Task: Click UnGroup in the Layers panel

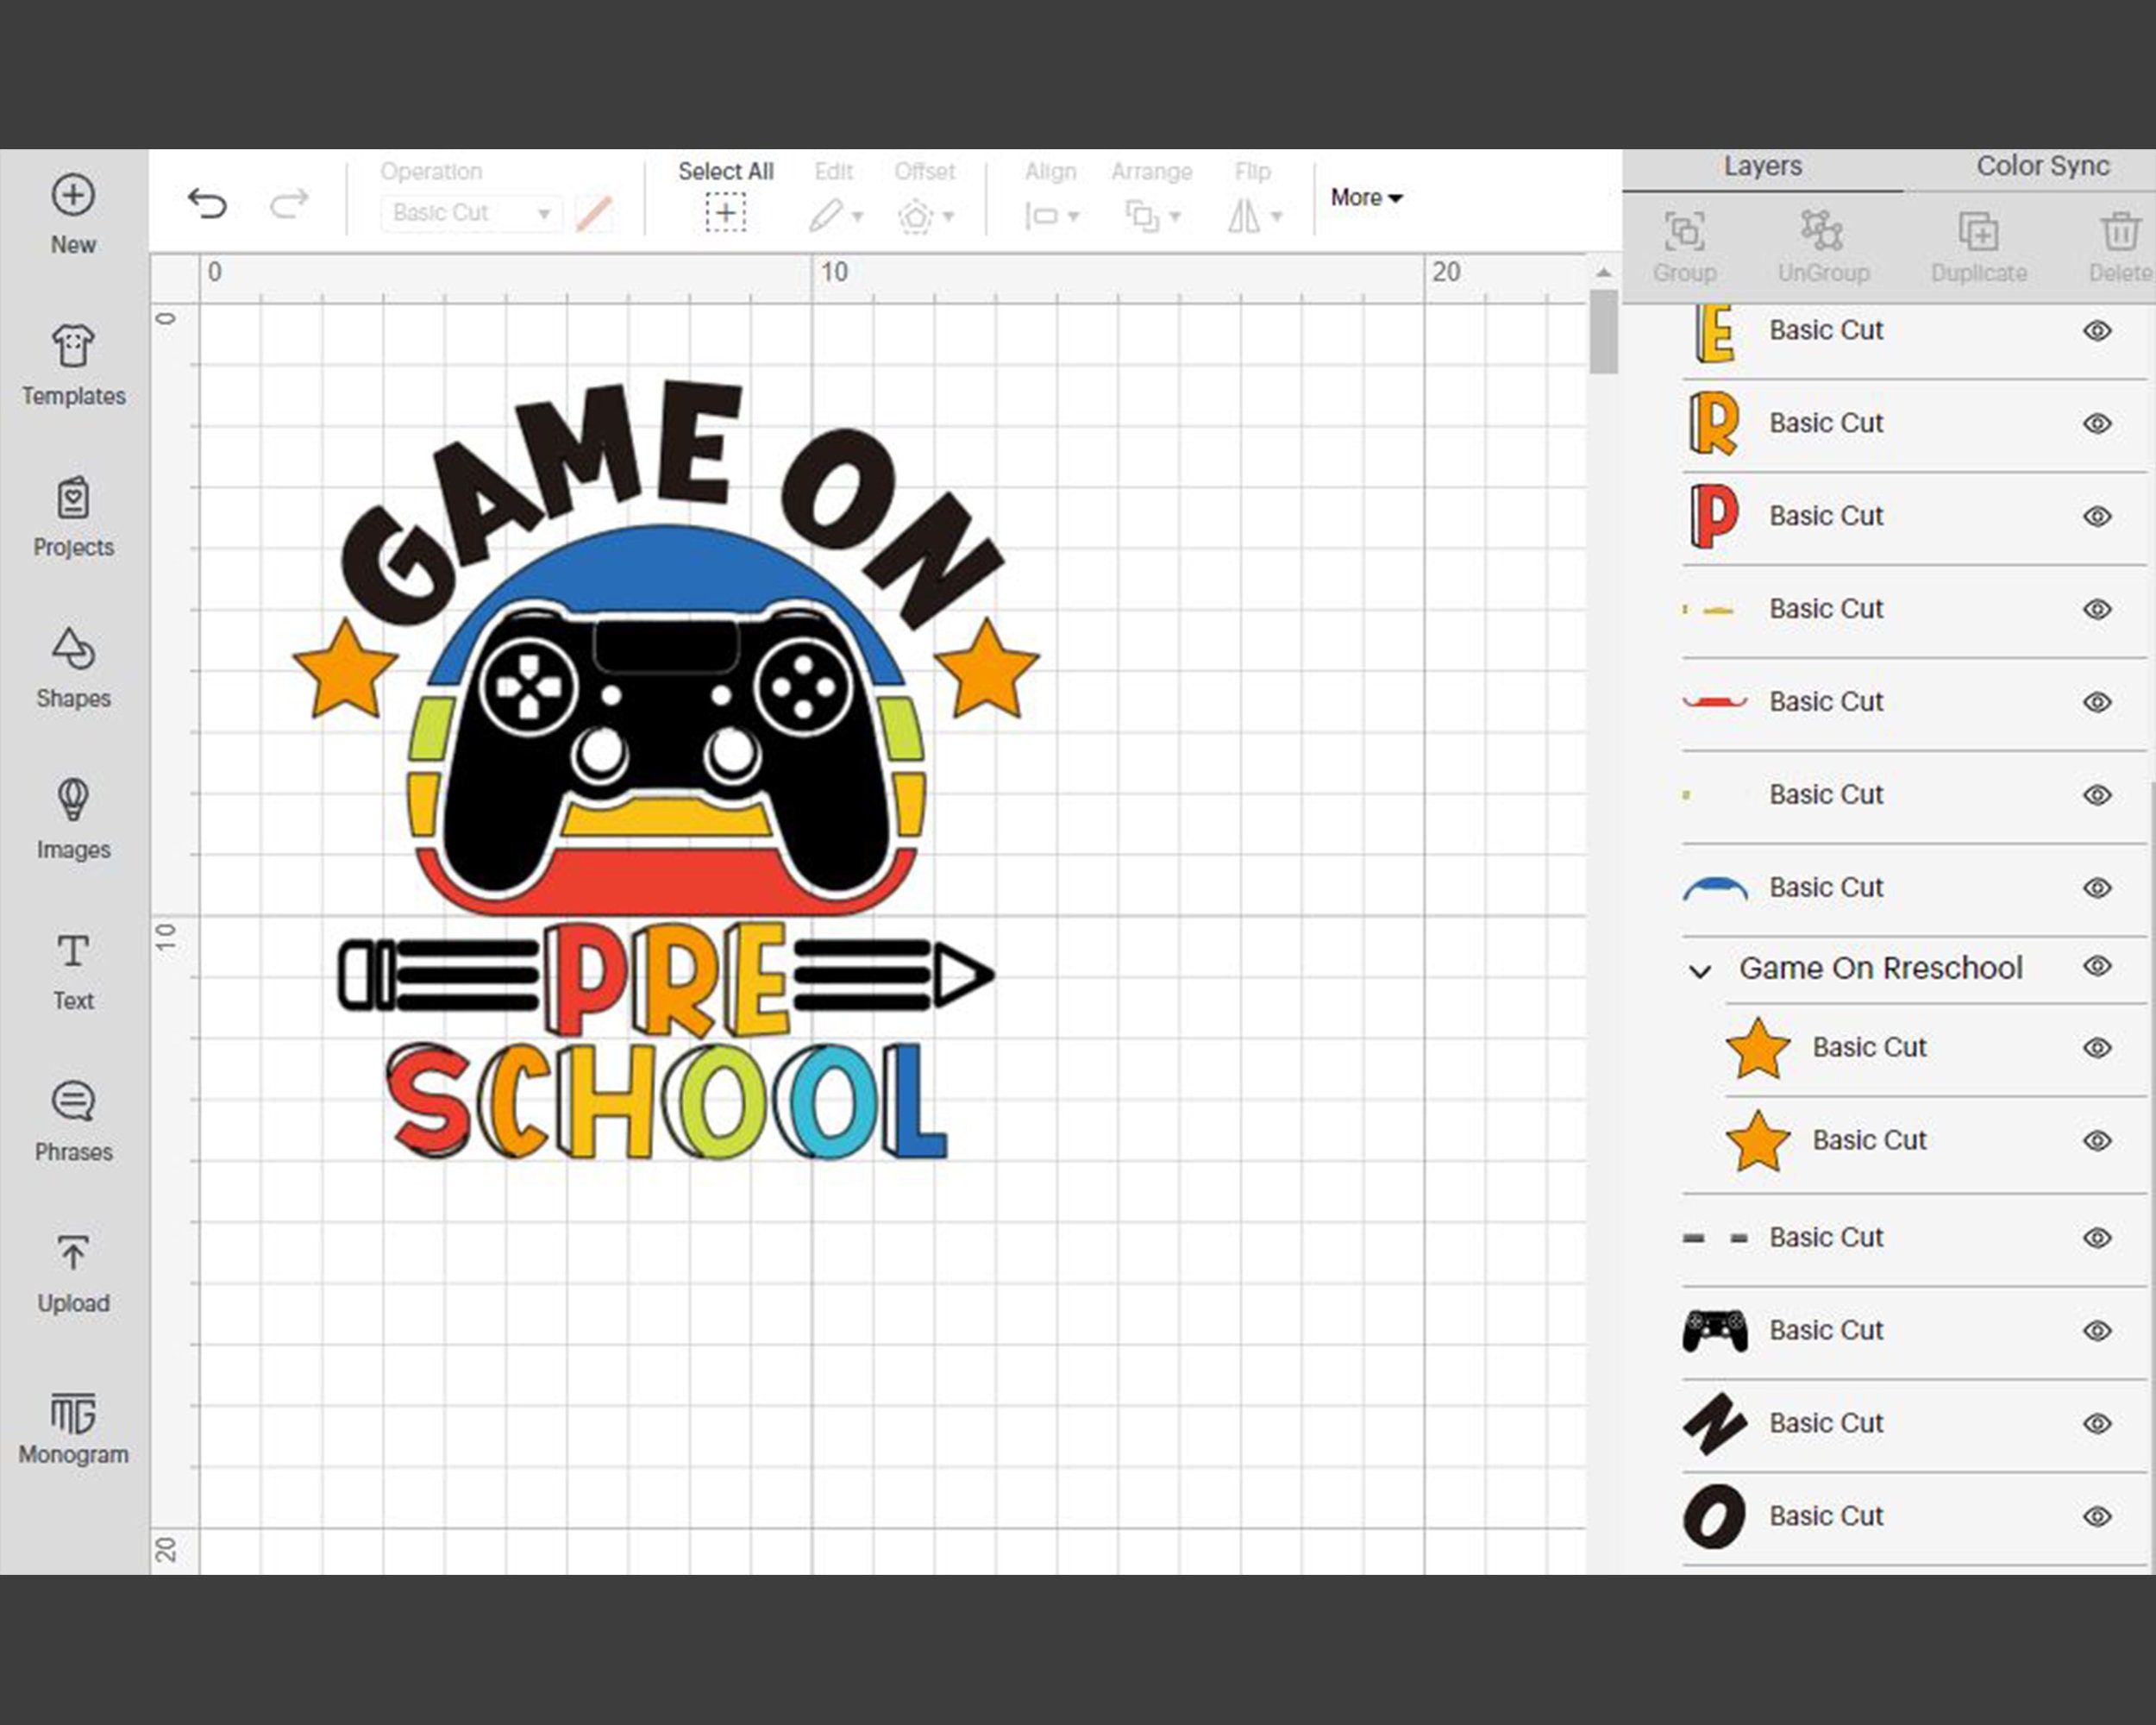Action: click(1822, 240)
